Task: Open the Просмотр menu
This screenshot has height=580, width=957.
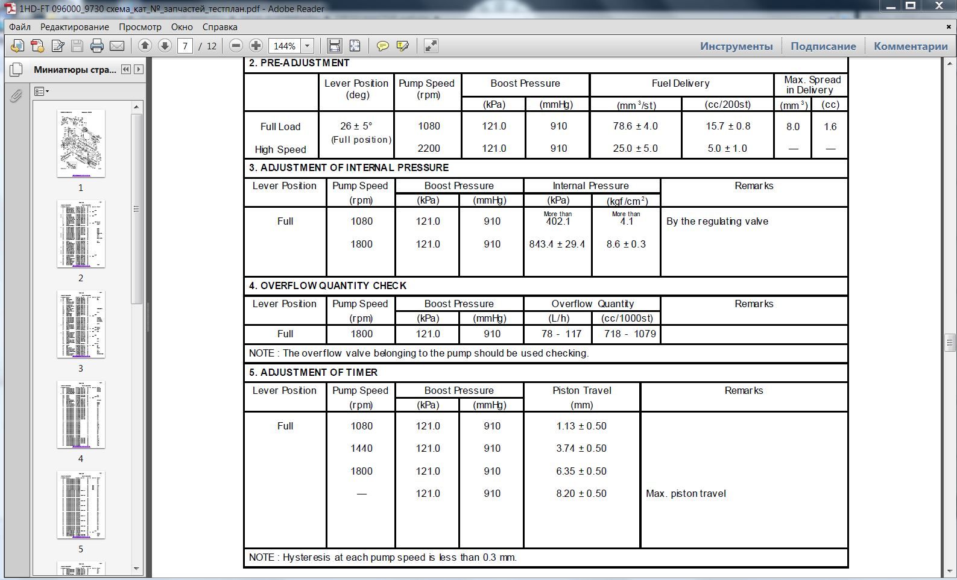Action: pos(140,27)
